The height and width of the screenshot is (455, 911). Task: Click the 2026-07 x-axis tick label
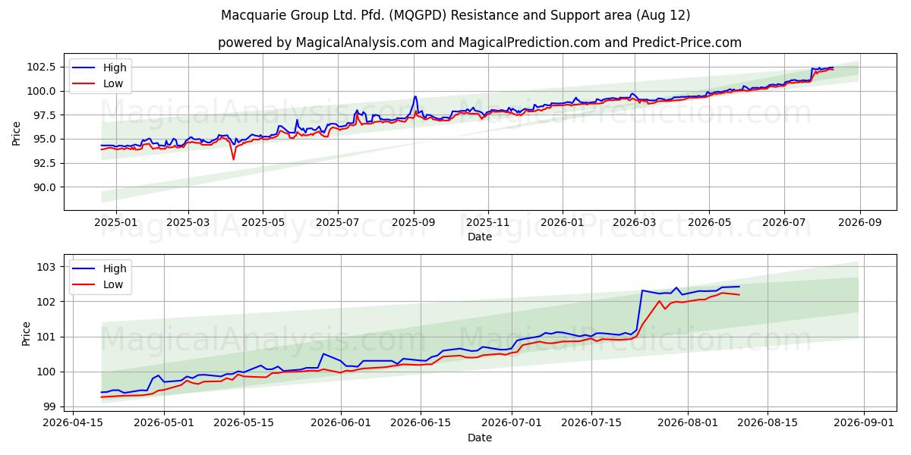coord(784,223)
